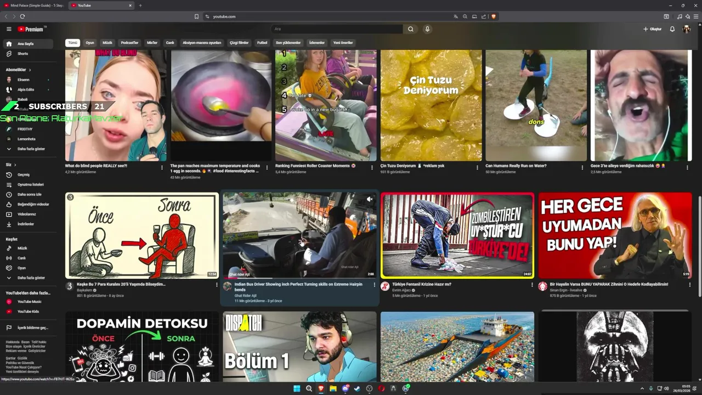The width and height of the screenshot is (702, 395).
Task: Open options menu for Can Humans Really Run
Action: (x=582, y=167)
